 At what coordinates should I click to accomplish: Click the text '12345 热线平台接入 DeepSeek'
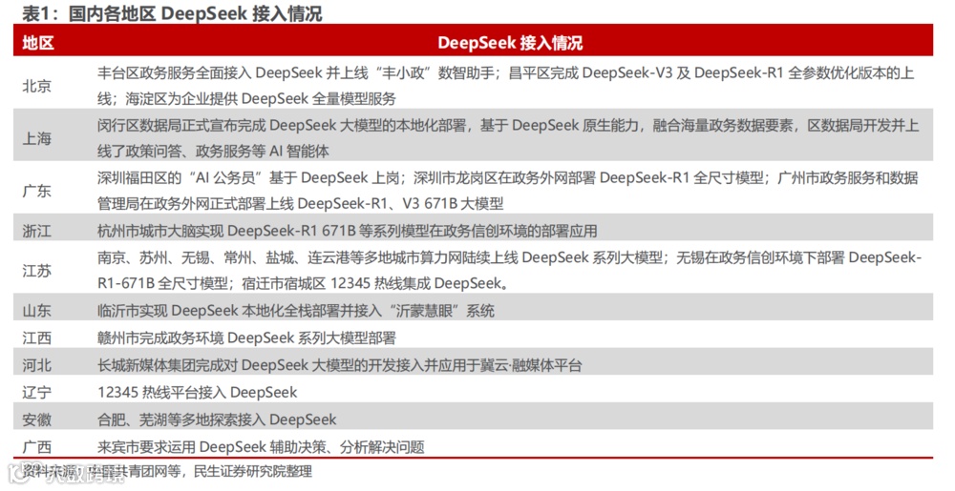tap(198, 393)
